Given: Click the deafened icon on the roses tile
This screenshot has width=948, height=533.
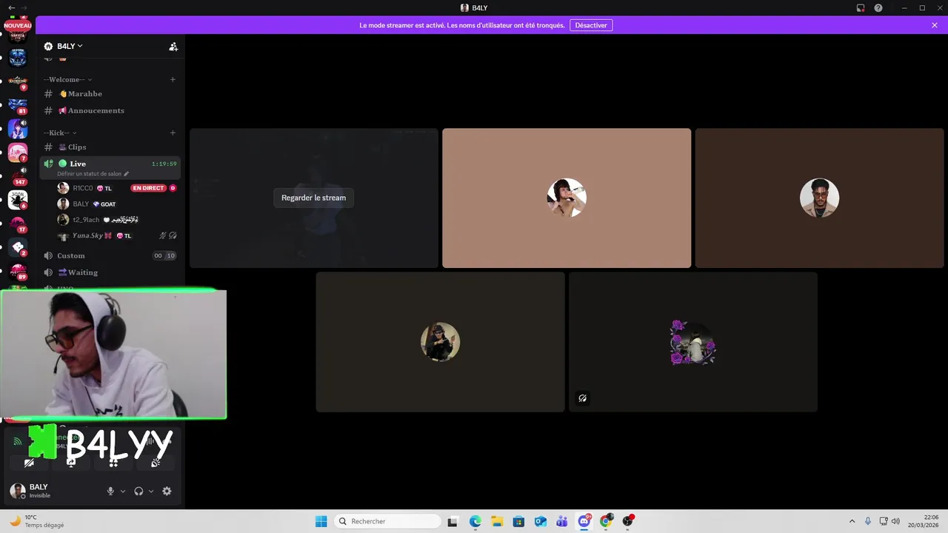Looking at the screenshot, I should pos(583,398).
